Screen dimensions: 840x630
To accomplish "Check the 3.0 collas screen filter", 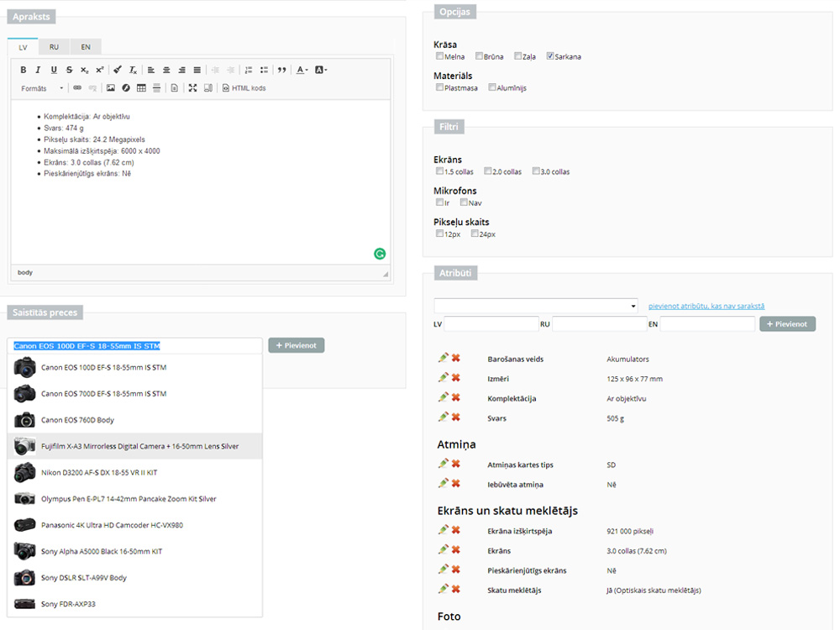I will (x=536, y=171).
